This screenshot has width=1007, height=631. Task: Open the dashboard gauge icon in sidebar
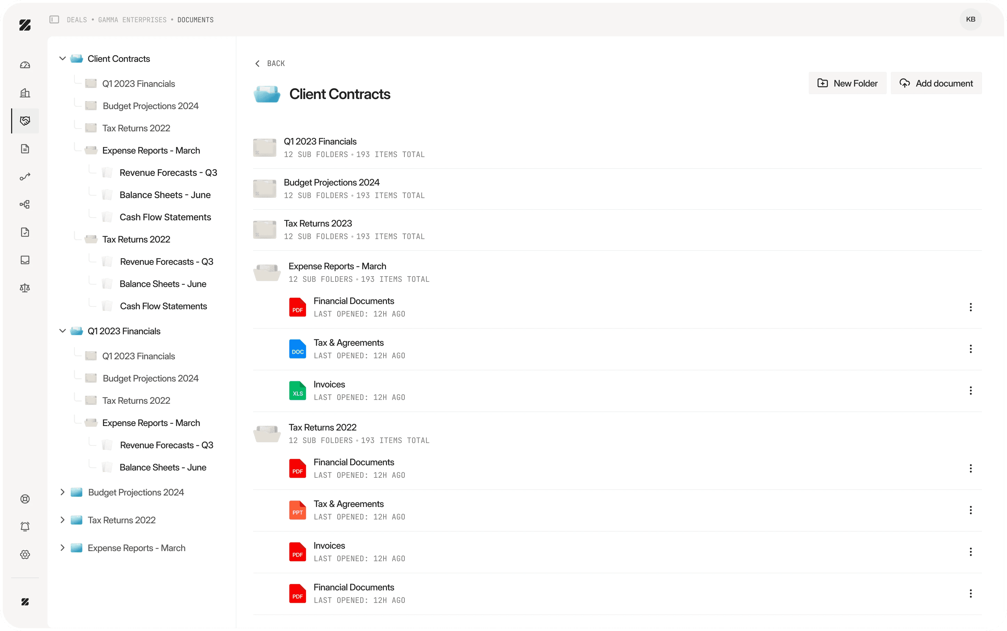25,65
